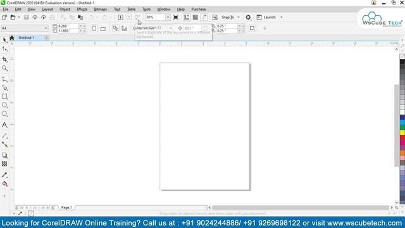Open Options via the gear icon
Viewport: 405px width, 228px height.
248,17
